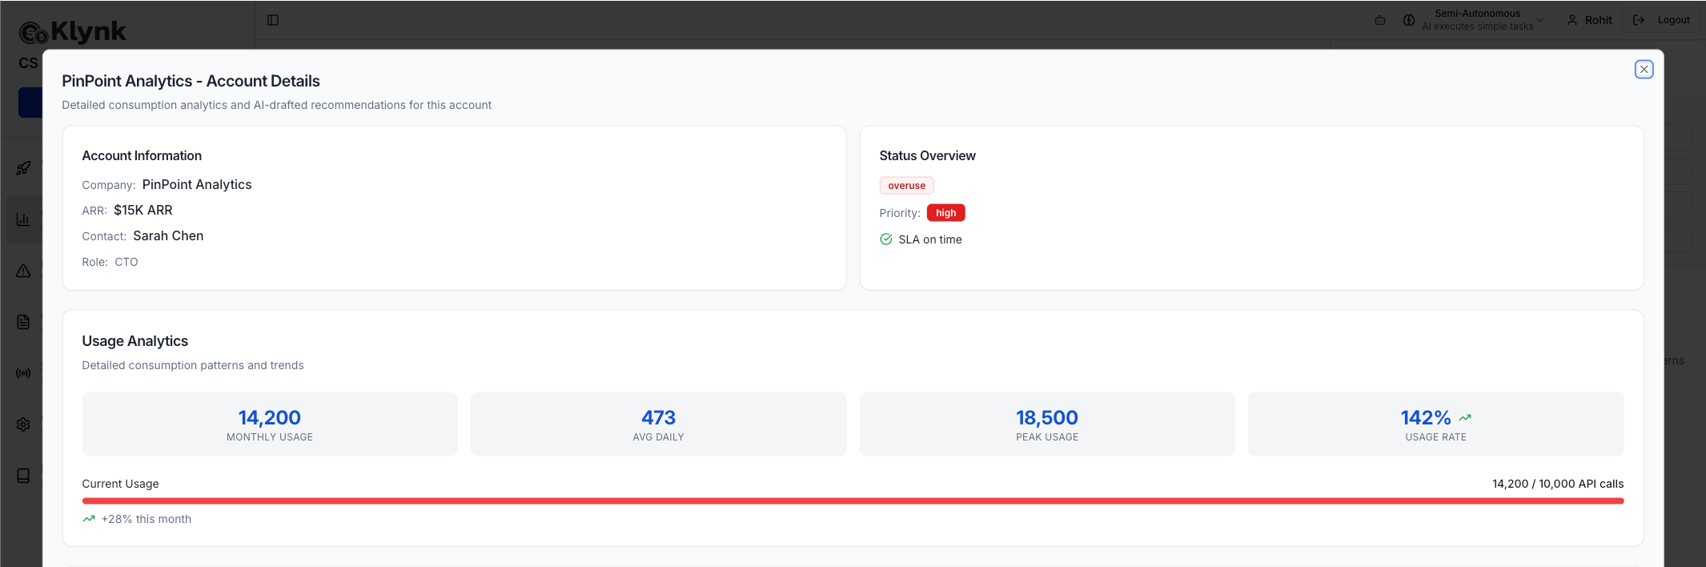The image size is (1706, 567).
Task: Click the contact name 'Sarah Chen'
Action: click(x=168, y=236)
